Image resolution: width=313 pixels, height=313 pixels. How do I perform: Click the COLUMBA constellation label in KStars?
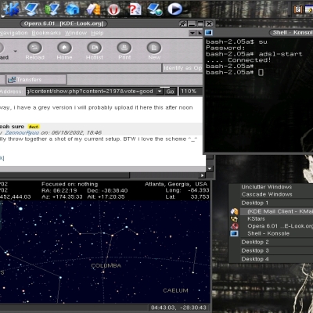106,266
